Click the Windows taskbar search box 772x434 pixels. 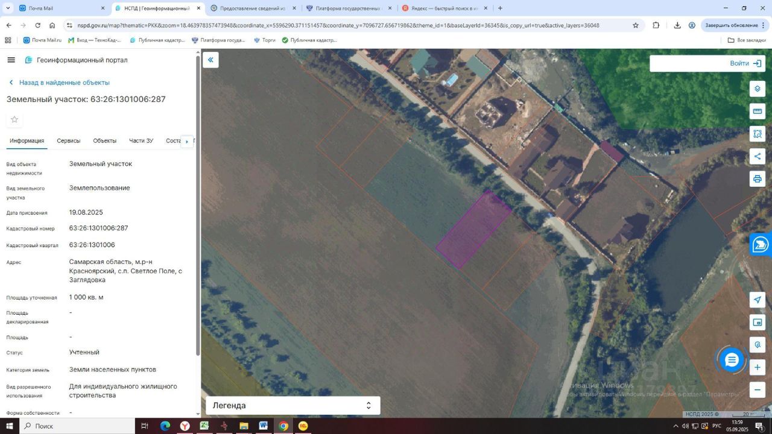[77, 426]
